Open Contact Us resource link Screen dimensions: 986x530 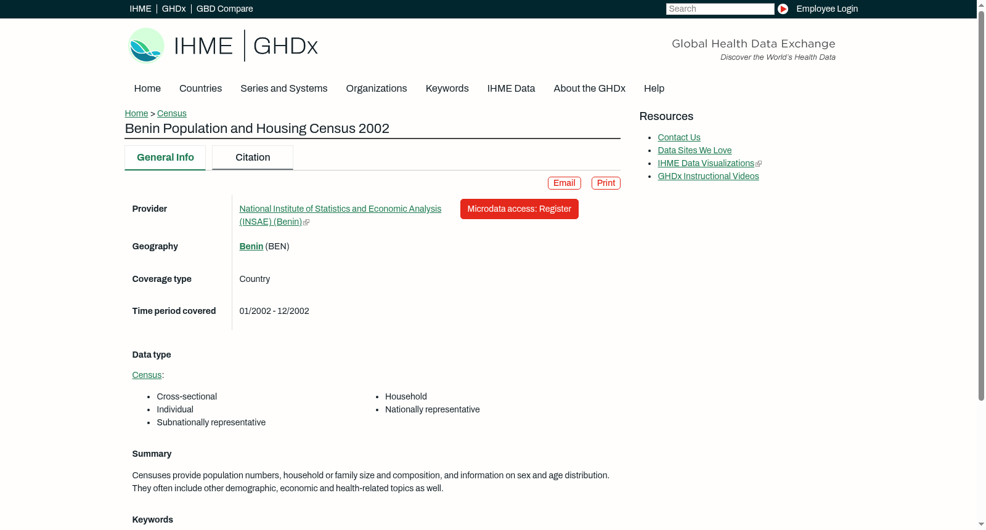[678, 137]
